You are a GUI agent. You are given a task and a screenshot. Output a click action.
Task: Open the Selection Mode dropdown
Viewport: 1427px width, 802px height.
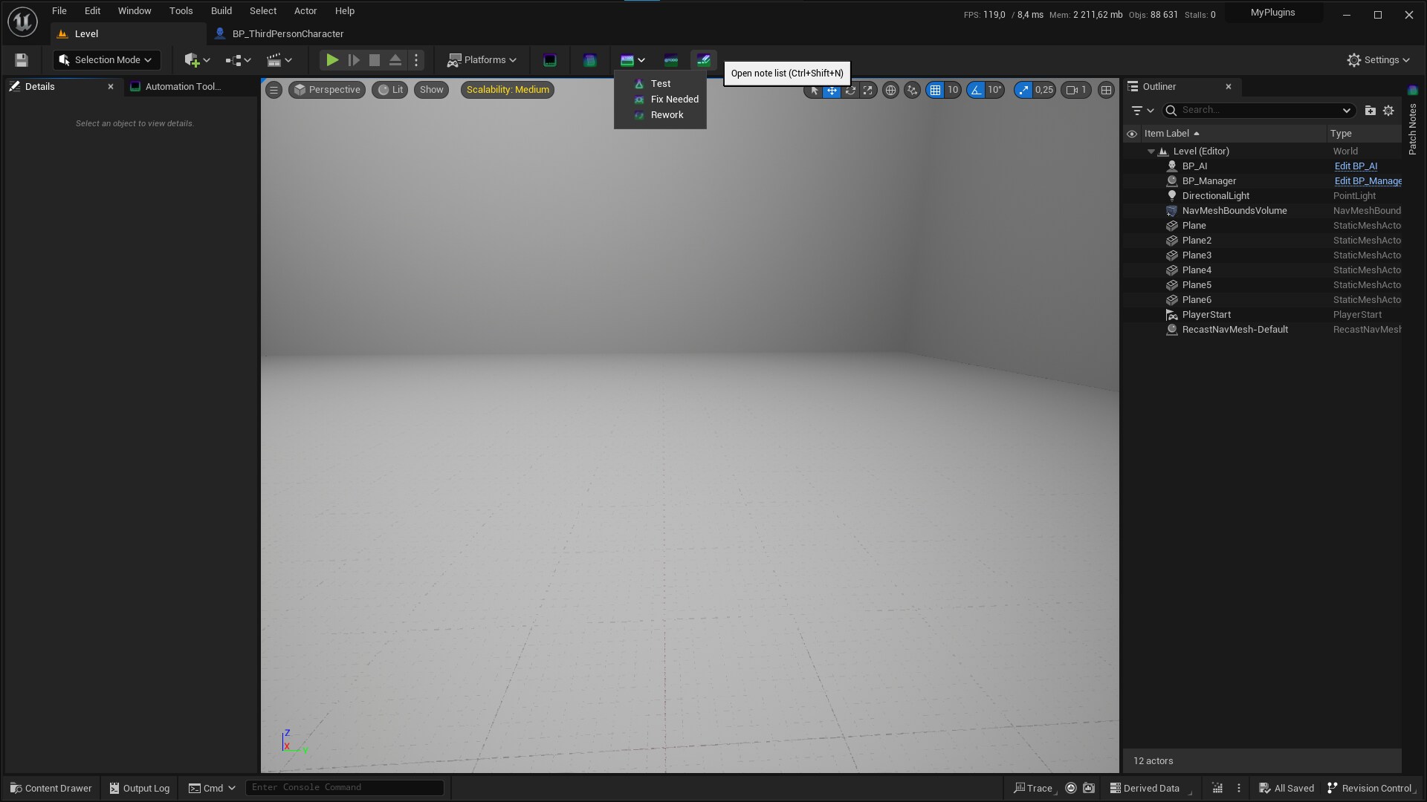point(106,60)
